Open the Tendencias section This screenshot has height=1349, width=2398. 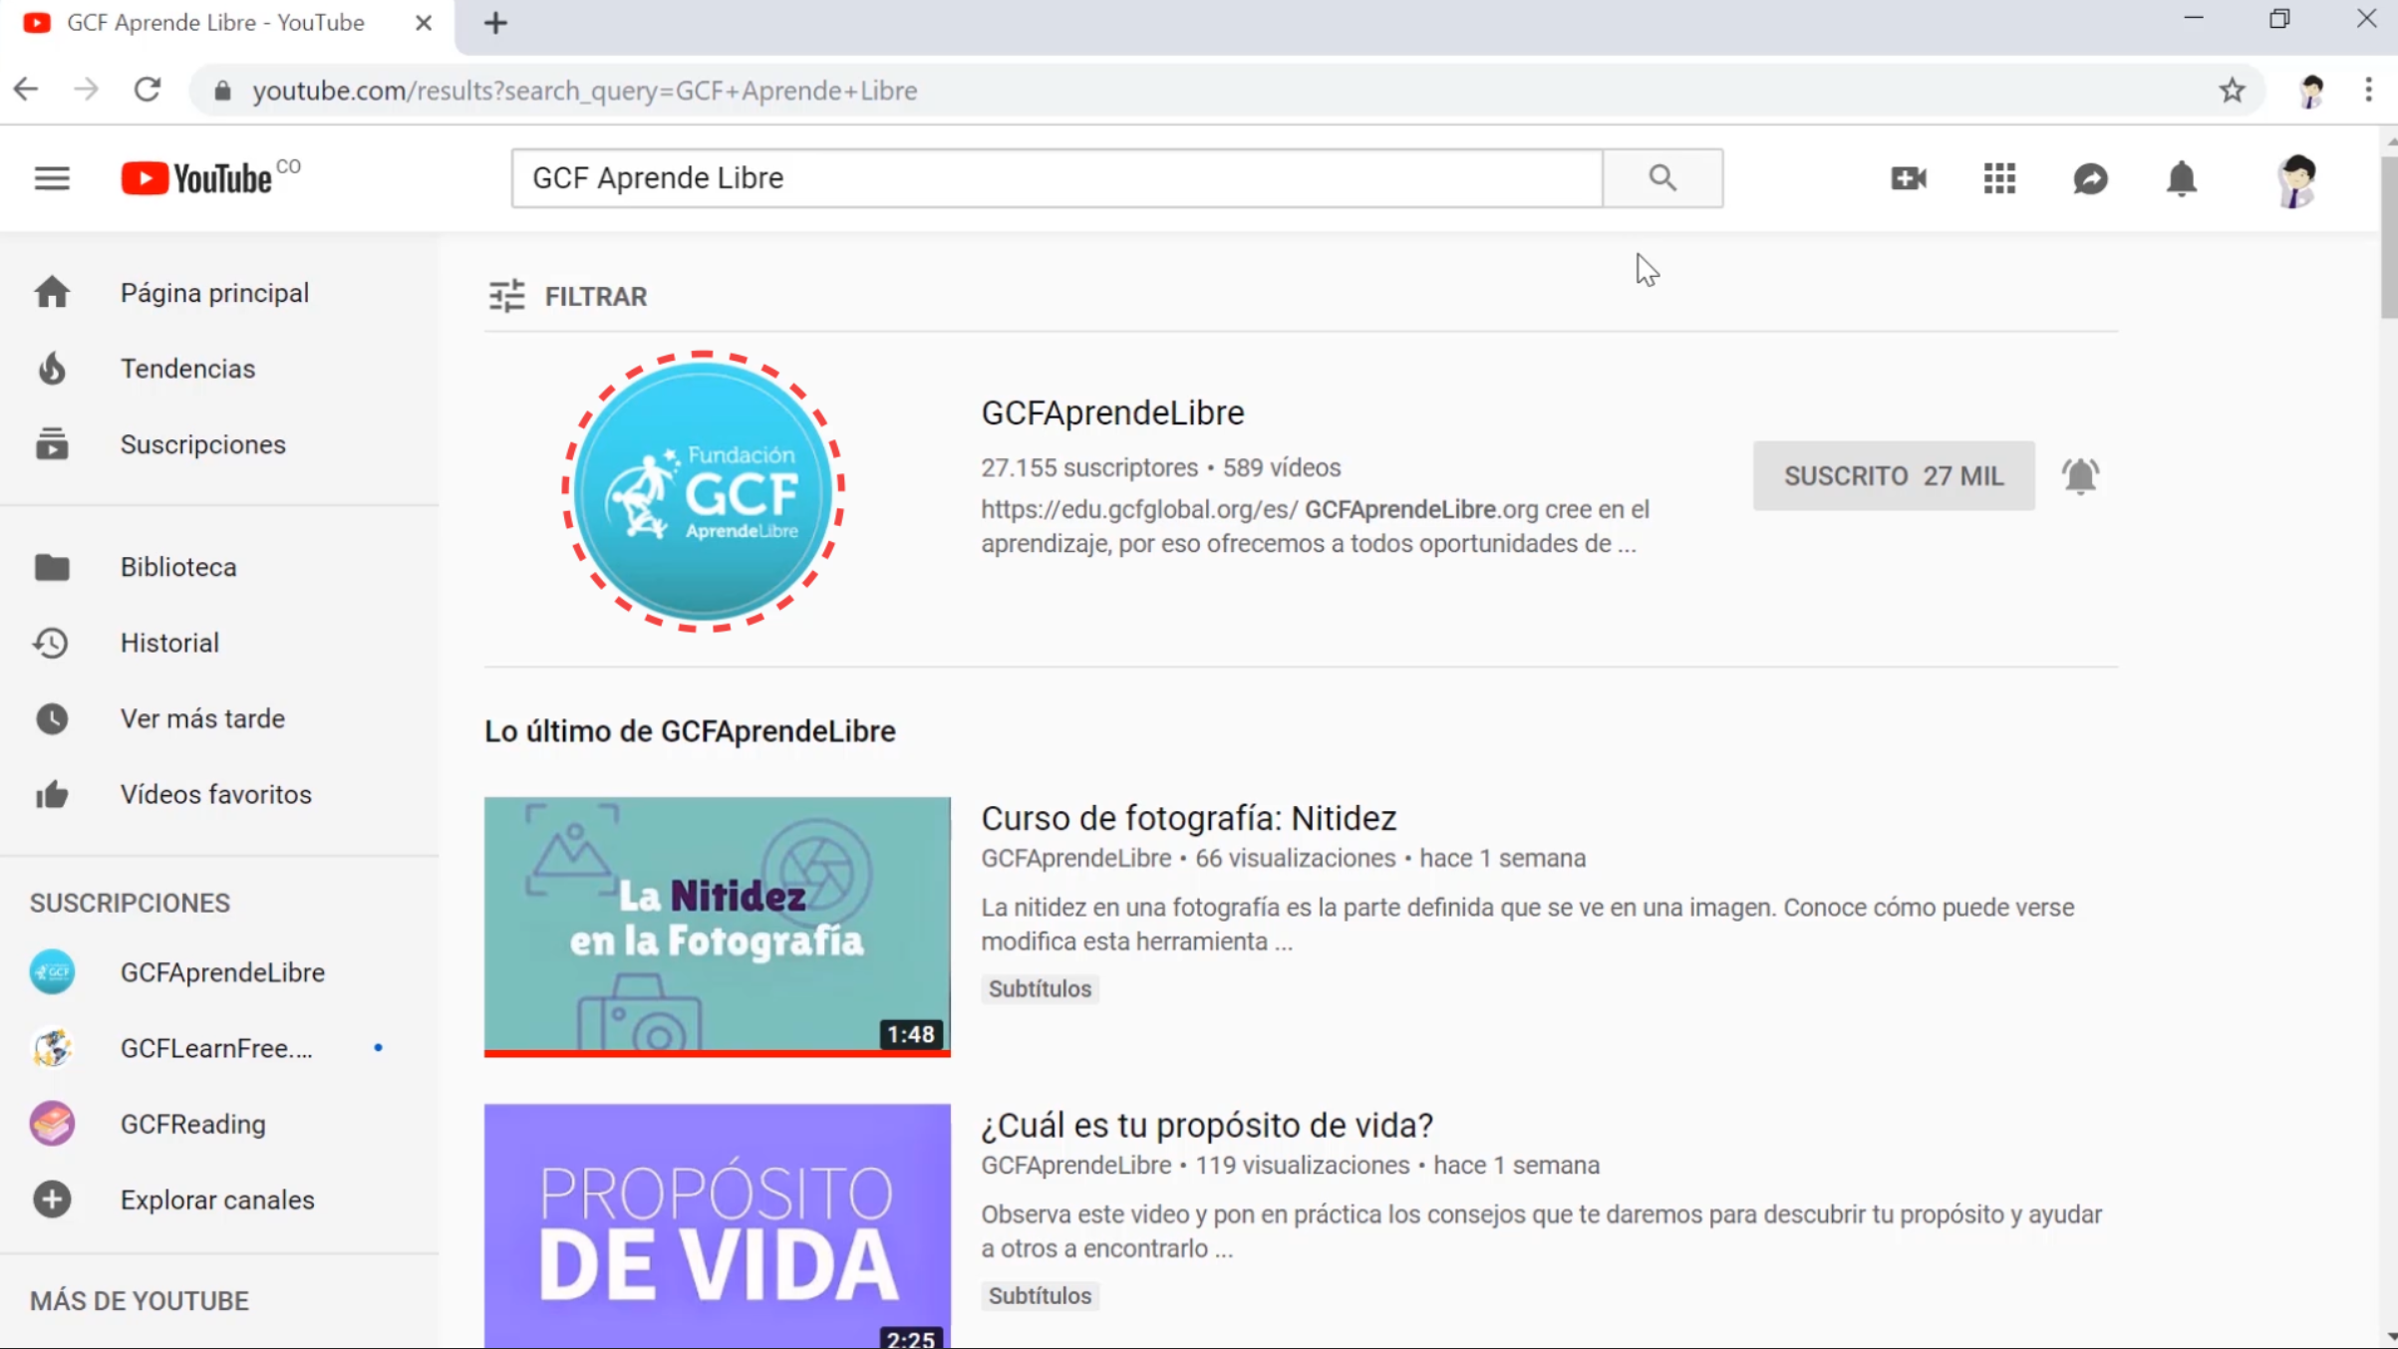pos(188,368)
